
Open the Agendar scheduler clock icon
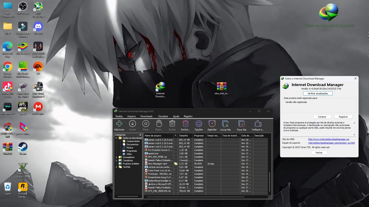[212, 124]
